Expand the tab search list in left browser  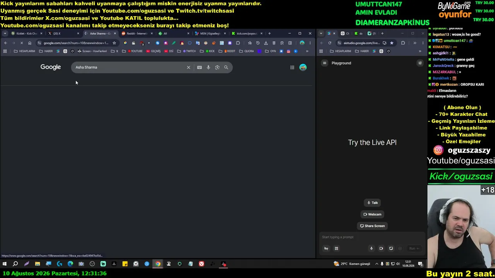(x=5, y=33)
